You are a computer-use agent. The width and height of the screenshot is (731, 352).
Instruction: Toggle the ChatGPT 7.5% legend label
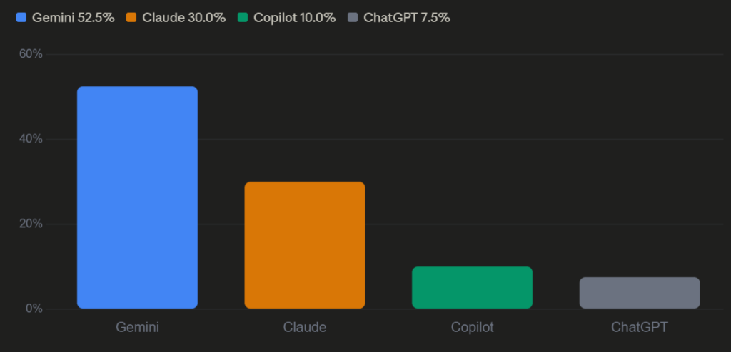[406, 18]
